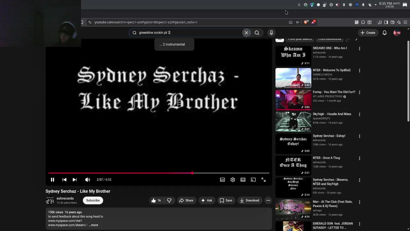Open the Create menu button
The height and width of the screenshot is (231, 410).
coord(368,33)
